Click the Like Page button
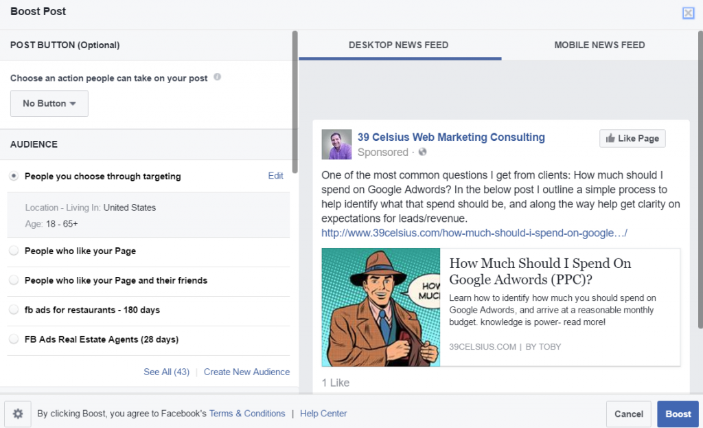The image size is (703, 428). (x=632, y=139)
